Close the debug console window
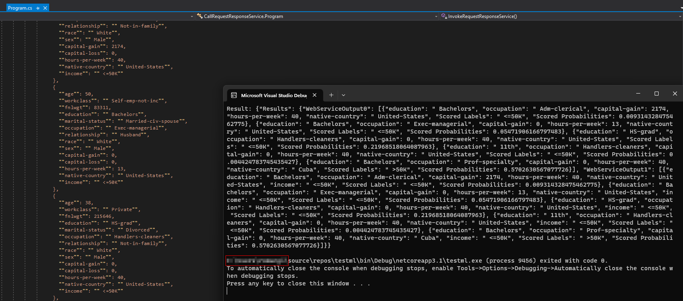 (675, 94)
